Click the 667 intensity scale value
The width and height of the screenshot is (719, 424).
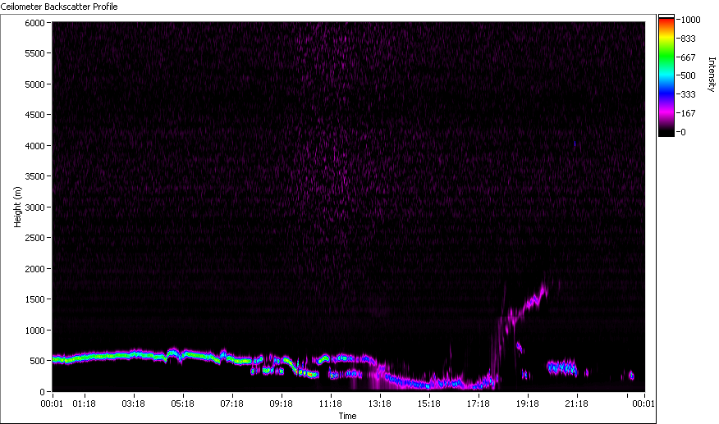point(689,57)
